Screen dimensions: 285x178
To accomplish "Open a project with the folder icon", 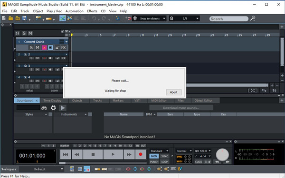I will [11, 18].
